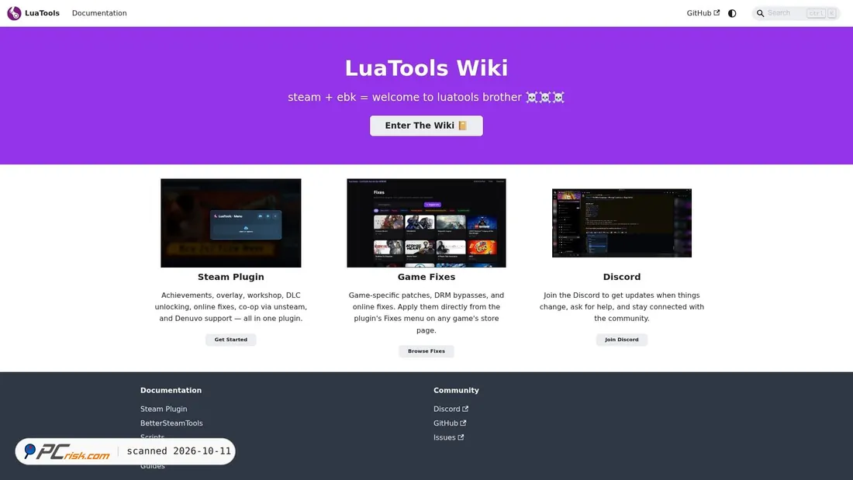Open the LuaTools home title link
This screenshot has height=480, width=853.
pos(42,13)
